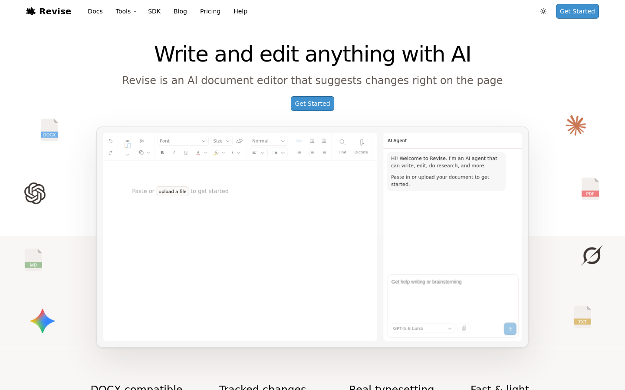The height and width of the screenshot is (390, 625).
Task: Expand the copy options chevron
Action: 148,153
